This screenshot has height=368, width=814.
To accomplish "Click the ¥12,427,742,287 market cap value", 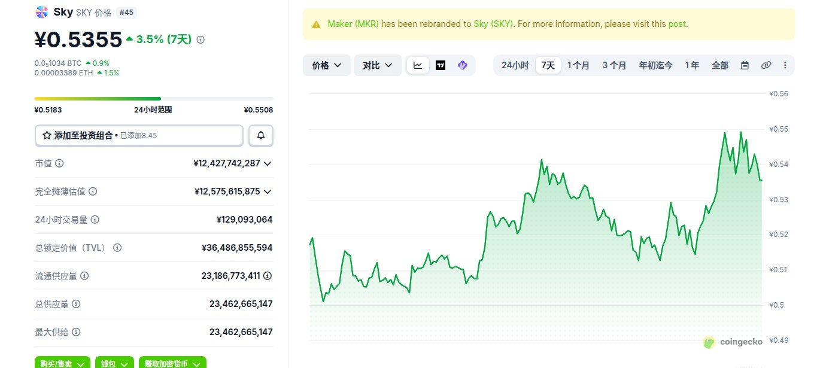I will coord(227,163).
